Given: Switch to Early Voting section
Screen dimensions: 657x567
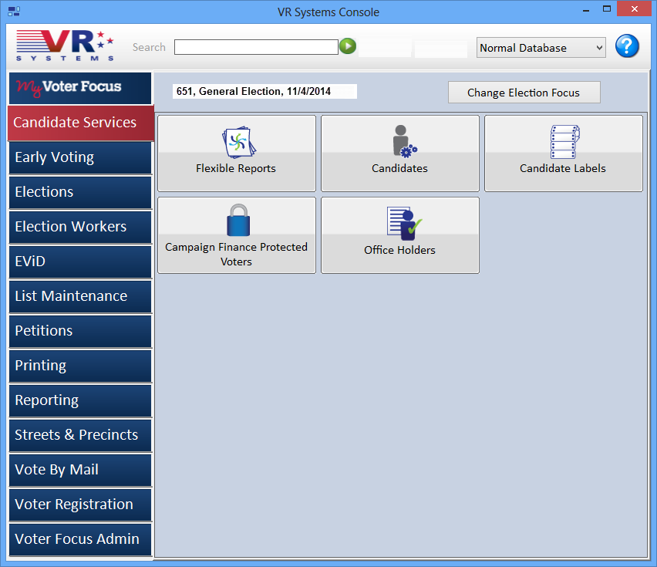Looking at the screenshot, I should click(80, 157).
